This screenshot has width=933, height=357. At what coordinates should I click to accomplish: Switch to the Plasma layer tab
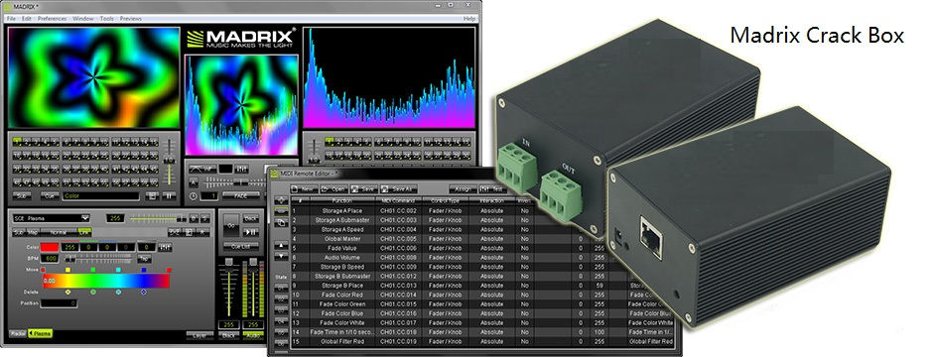pos(41,334)
